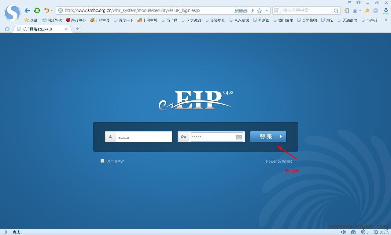This screenshot has width=391, height=235.
Task: Click the site security shield icon
Action: (x=61, y=10)
